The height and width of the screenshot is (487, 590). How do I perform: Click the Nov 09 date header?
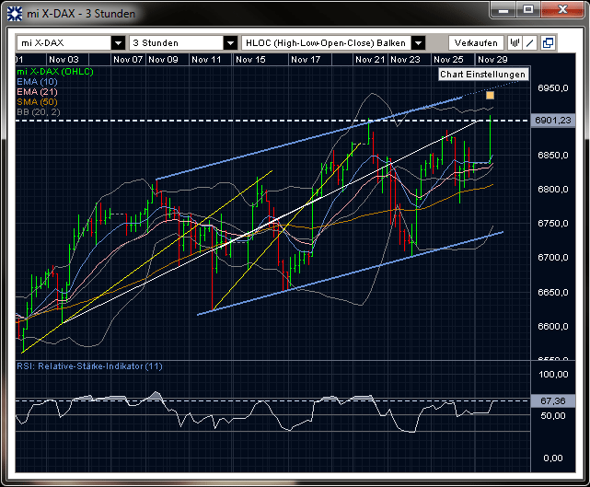click(163, 60)
